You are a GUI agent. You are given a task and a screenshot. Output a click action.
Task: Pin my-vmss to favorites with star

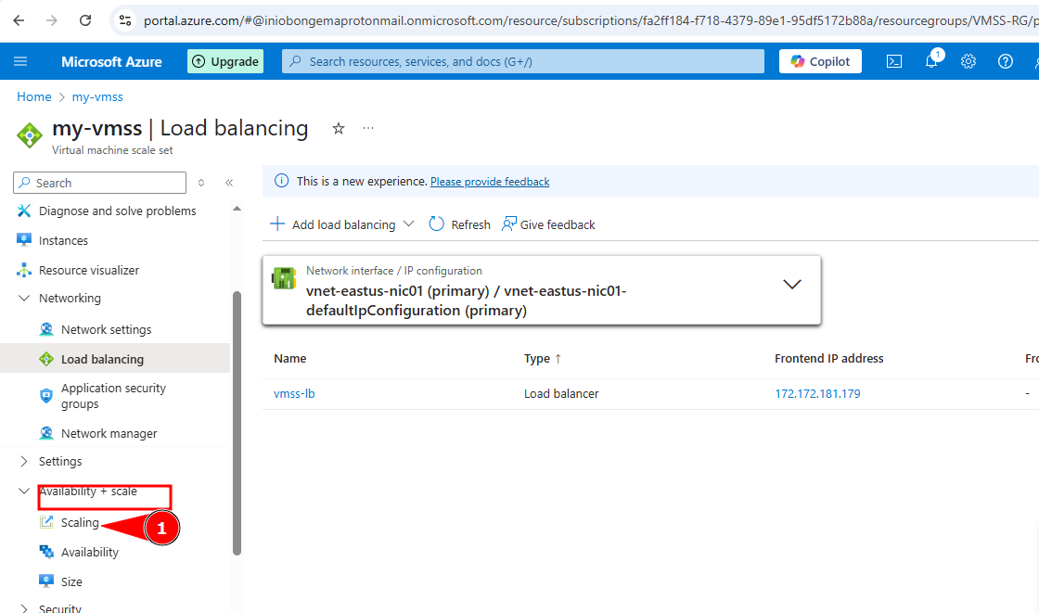click(x=339, y=129)
